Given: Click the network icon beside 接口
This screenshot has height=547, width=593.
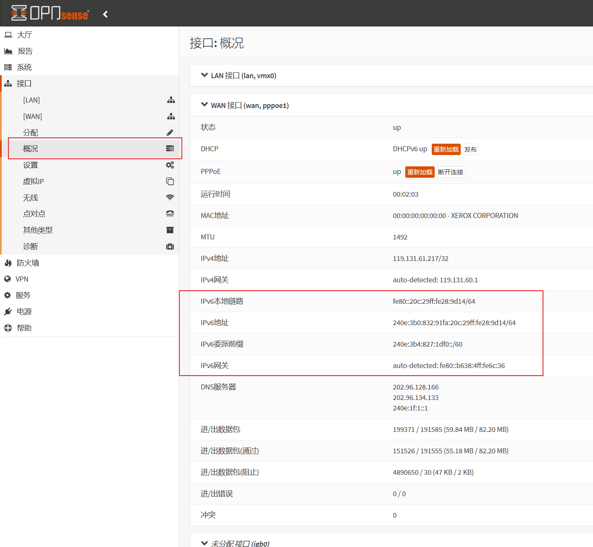Looking at the screenshot, I should coord(8,84).
